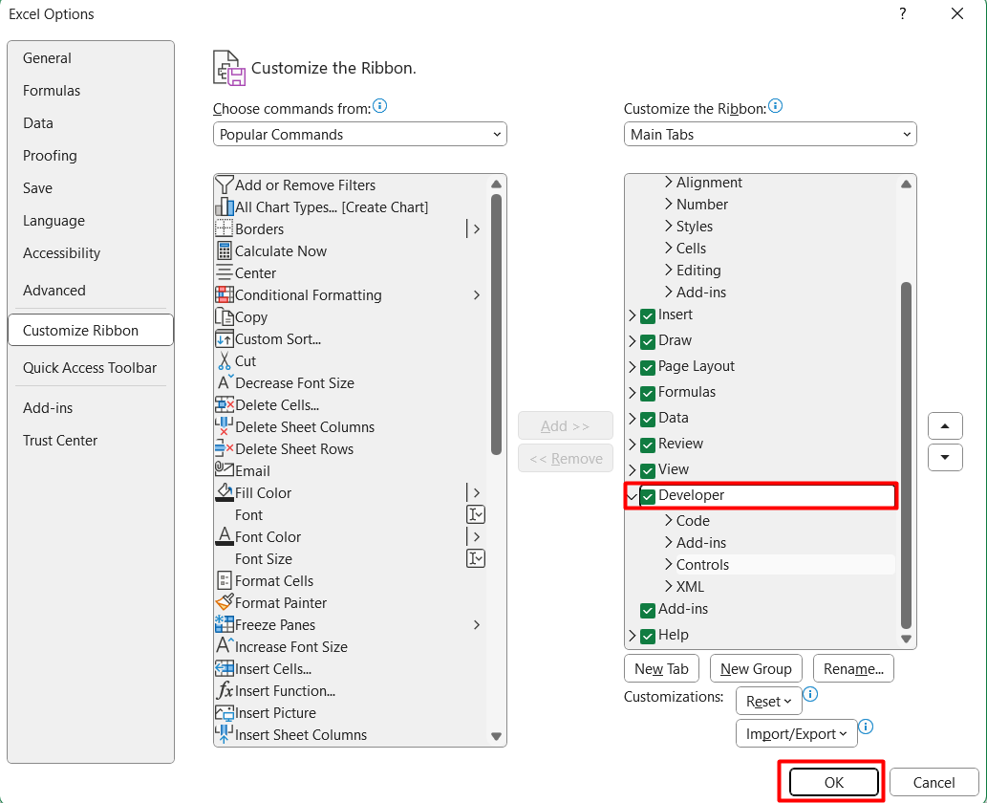The width and height of the screenshot is (987, 803).
Task: Click the New Group button
Action: [756, 669]
